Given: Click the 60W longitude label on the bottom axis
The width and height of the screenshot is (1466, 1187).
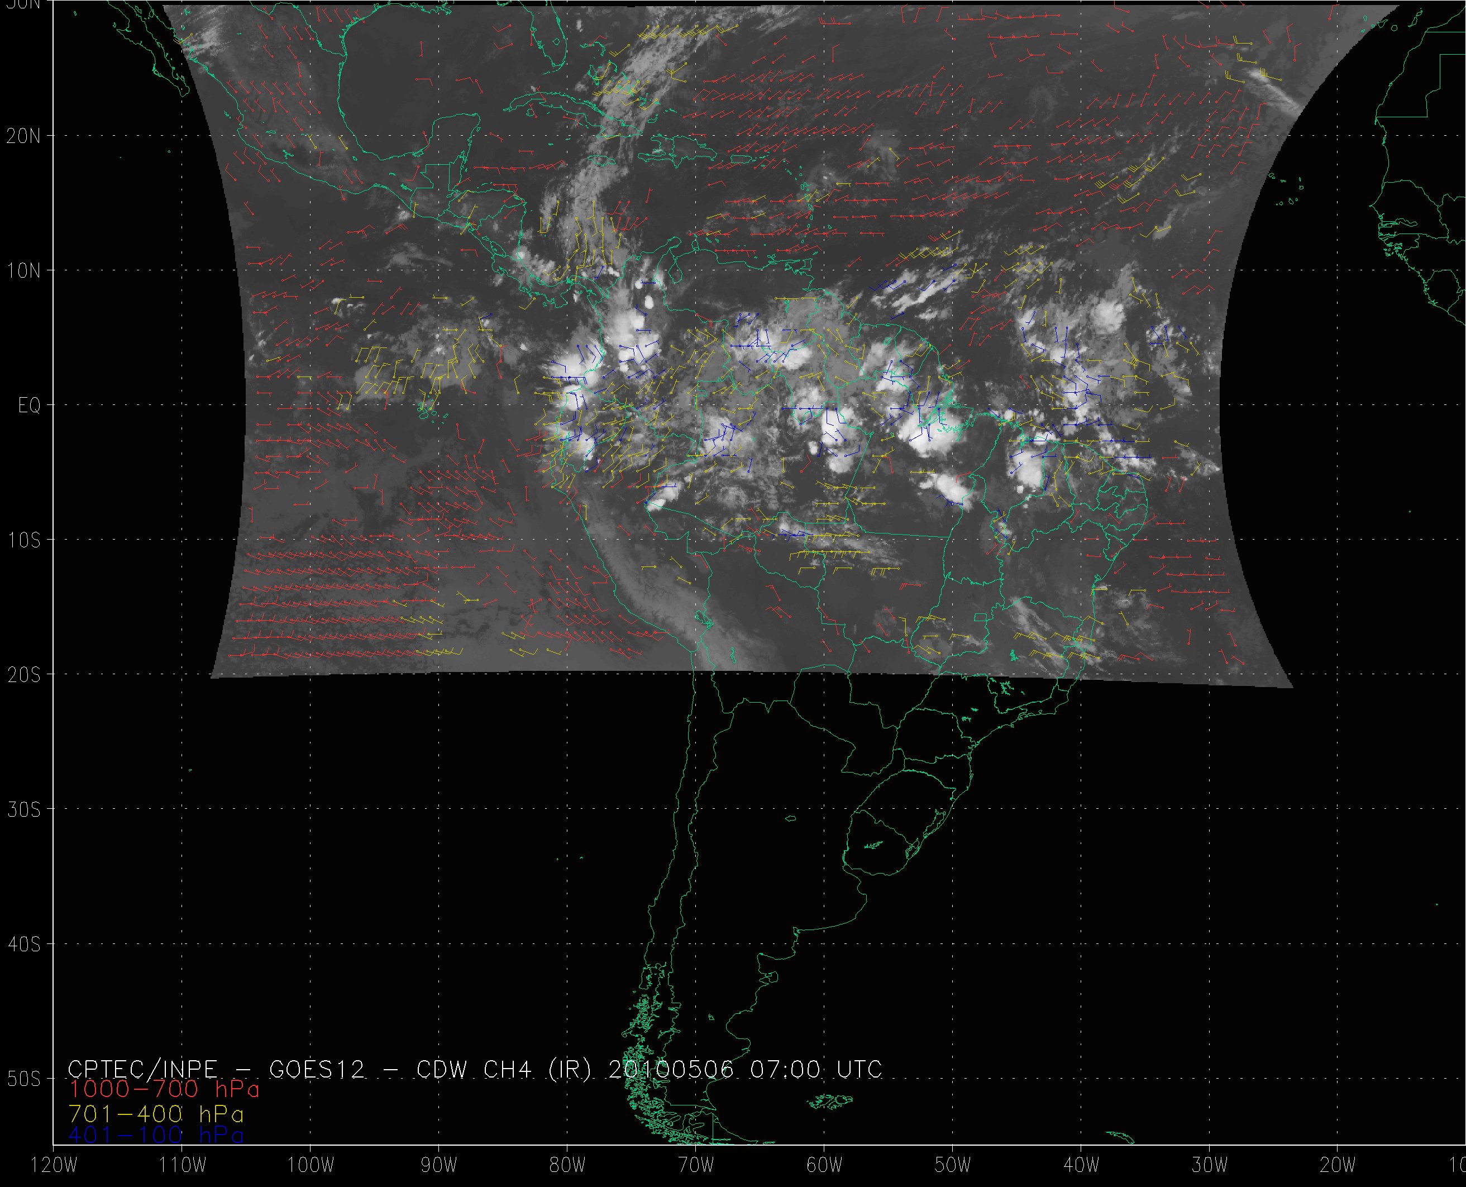Looking at the screenshot, I should point(824,1166).
